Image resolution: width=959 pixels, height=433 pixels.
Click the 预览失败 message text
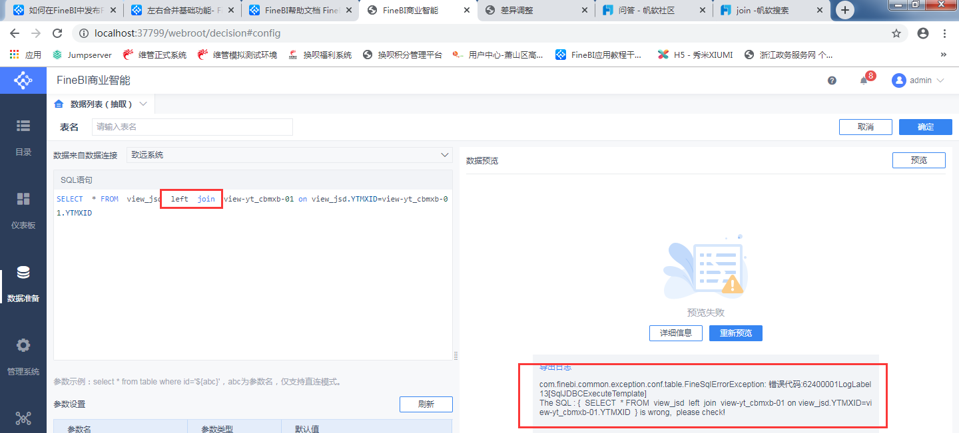point(706,313)
